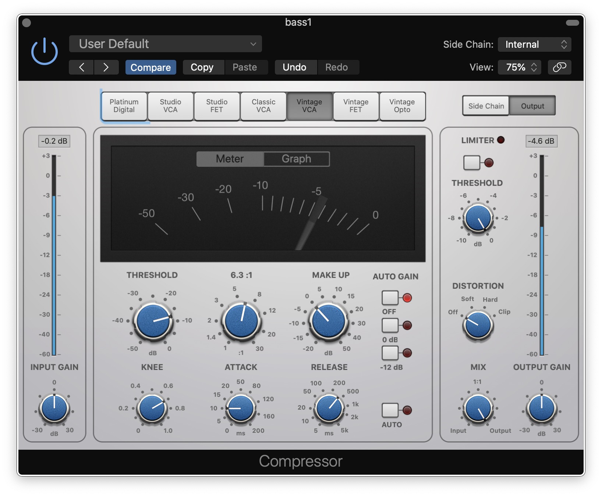Open the User Default preset dropdown
602x496 pixels.
click(x=165, y=44)
